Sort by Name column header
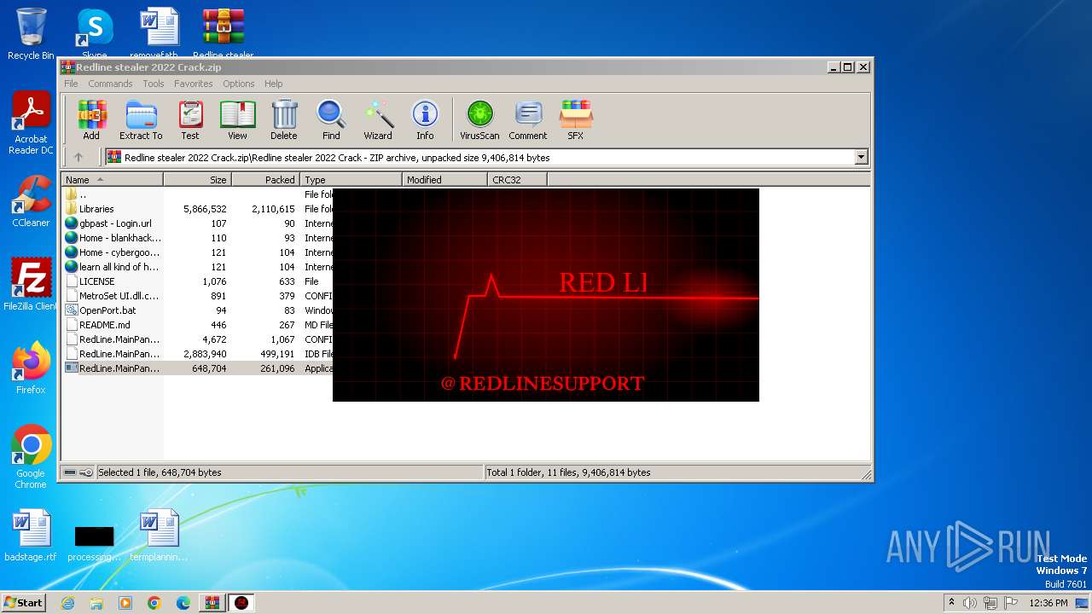Image resolution: width=1092 pixels, height=614 pixels. pos(112,180)
